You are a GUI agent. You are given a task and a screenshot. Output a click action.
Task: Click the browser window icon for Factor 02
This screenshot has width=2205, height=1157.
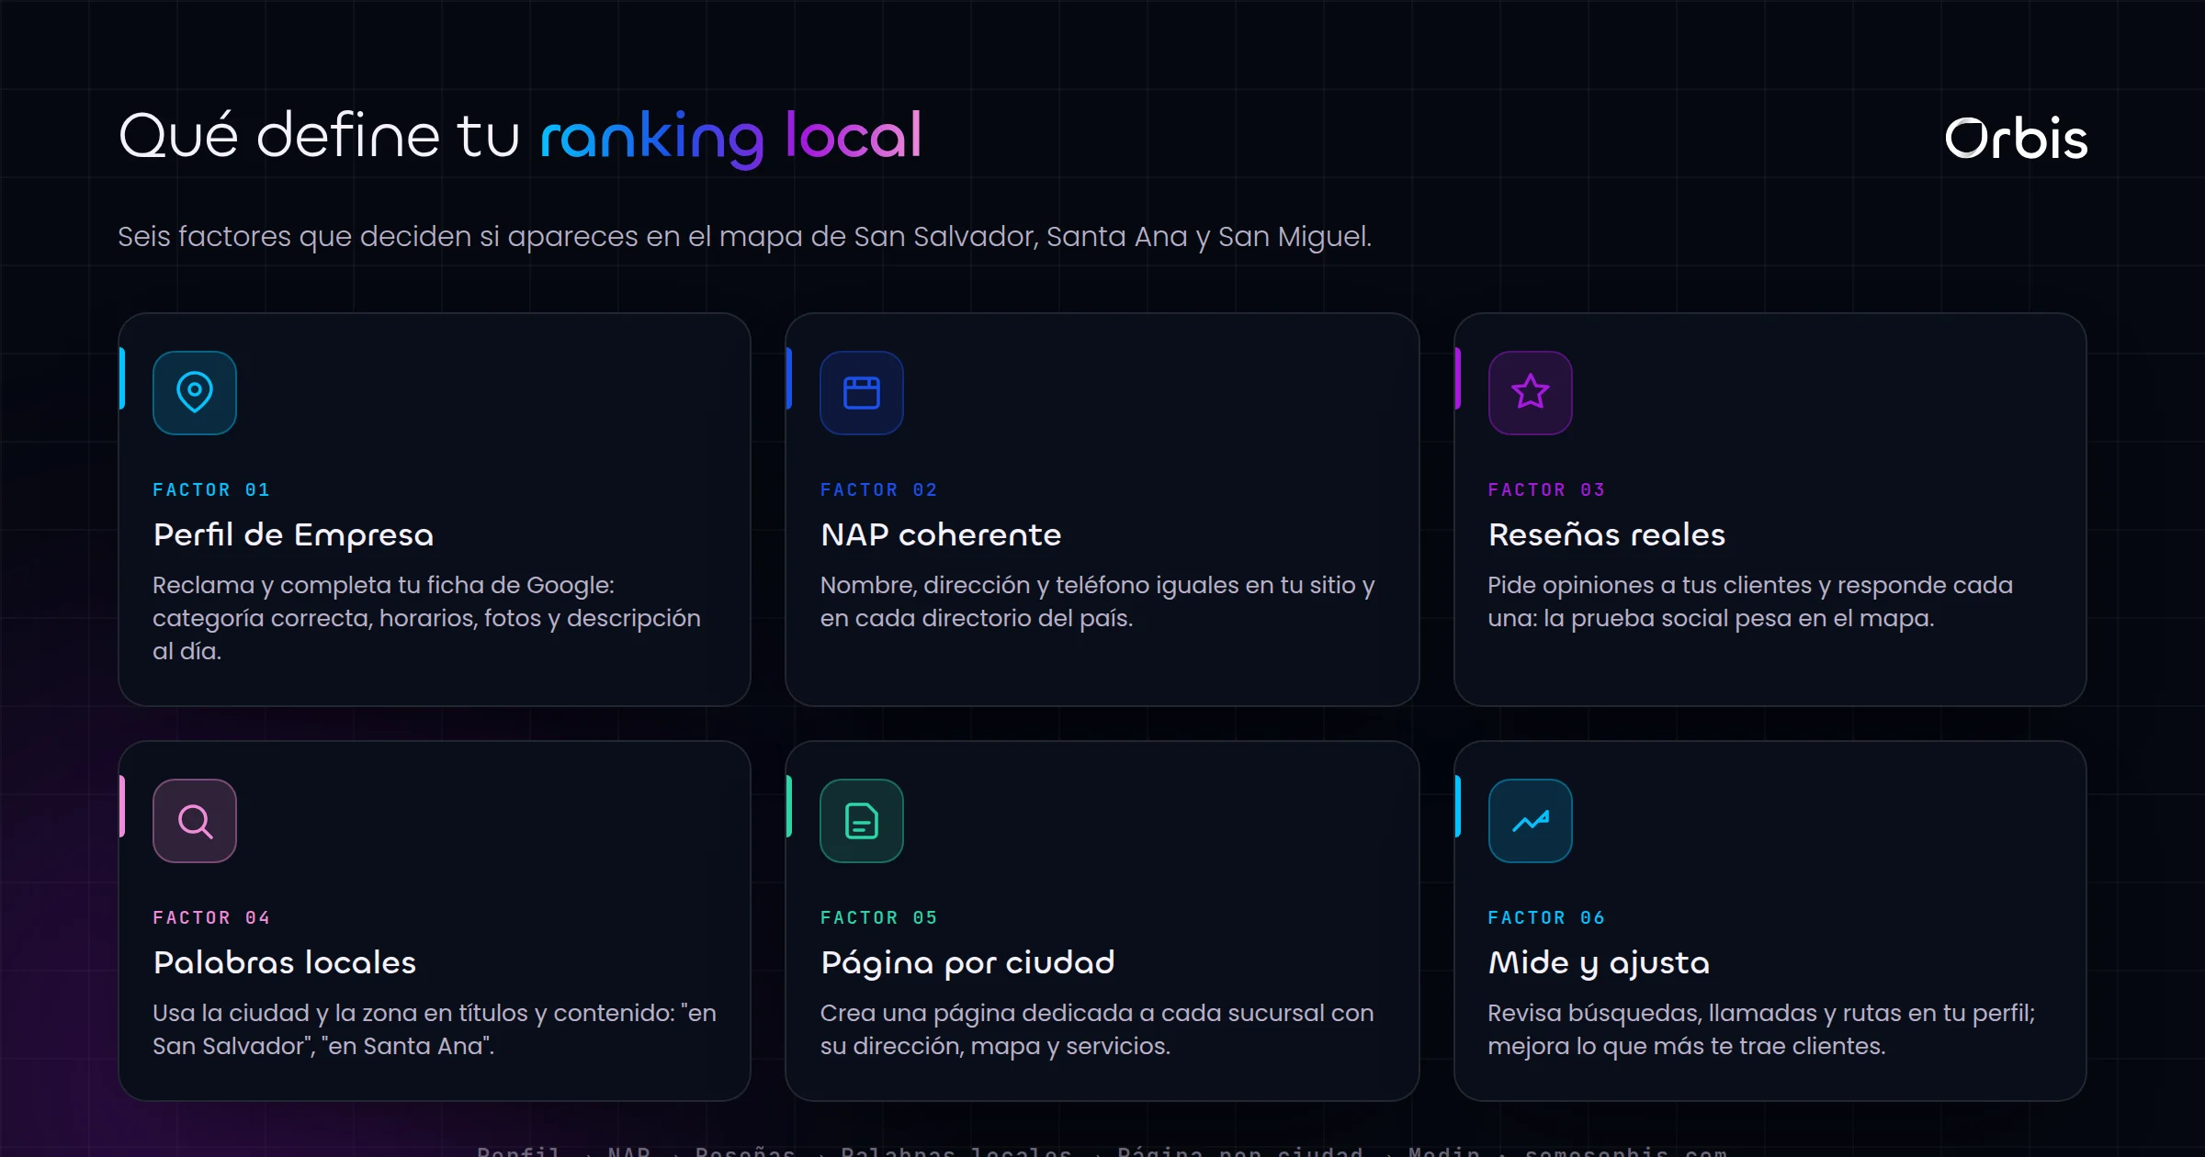(x=862, y=393)
